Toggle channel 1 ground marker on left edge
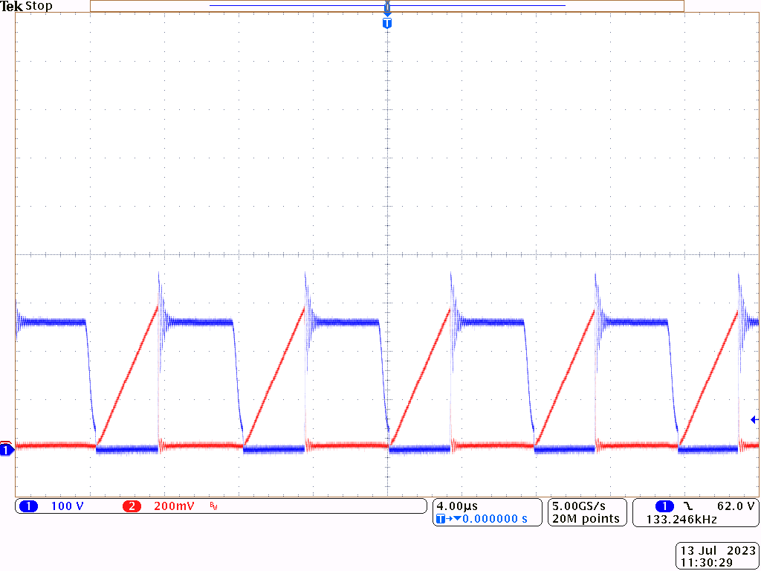Screen dimensions: 761x571 pos(6,449)
